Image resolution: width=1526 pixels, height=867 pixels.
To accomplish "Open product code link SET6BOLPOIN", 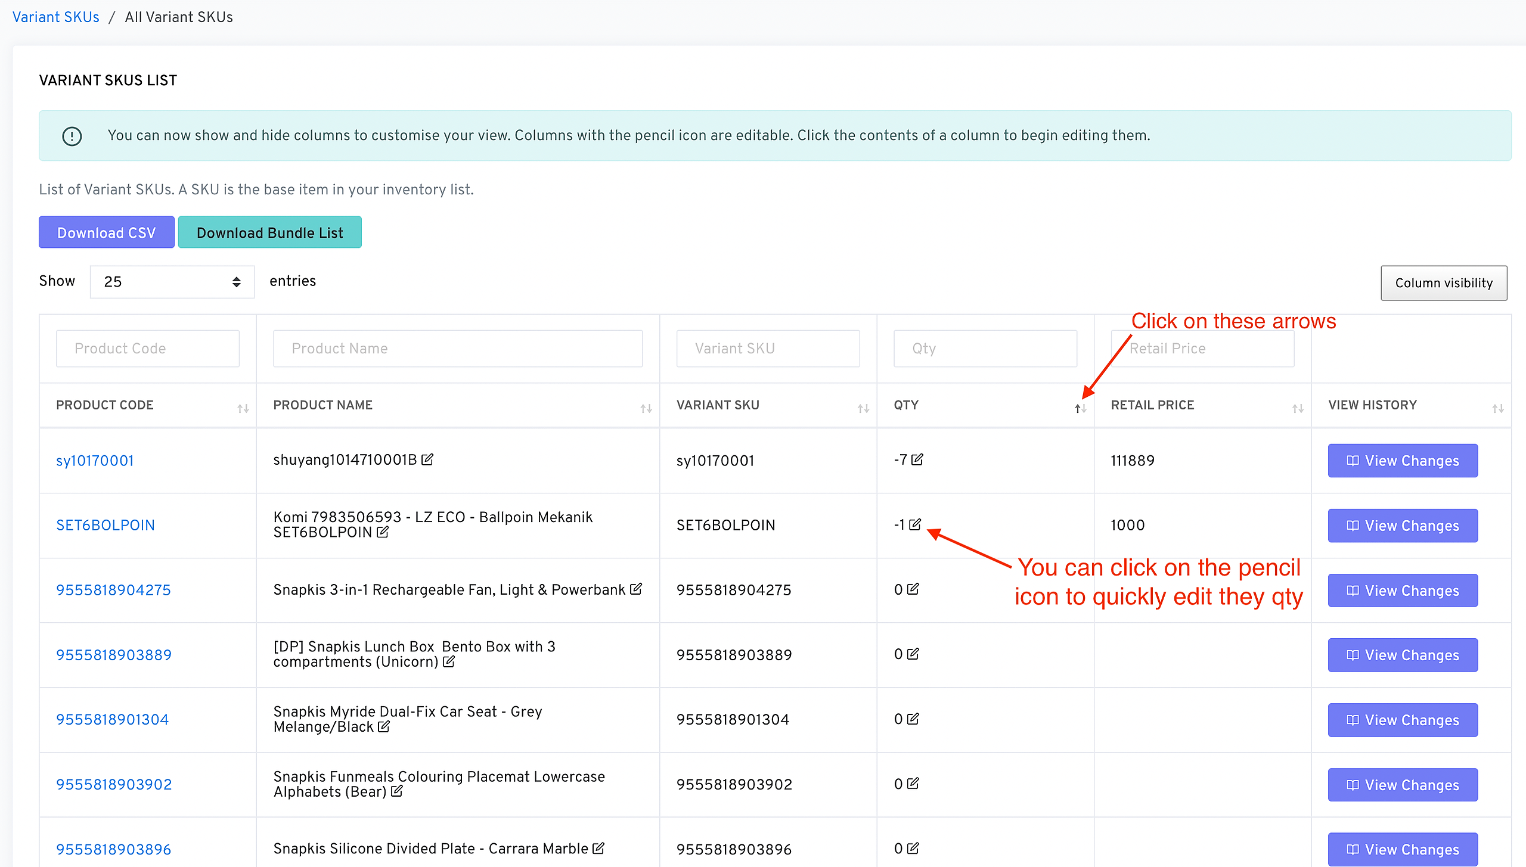I will coord(106,525).
